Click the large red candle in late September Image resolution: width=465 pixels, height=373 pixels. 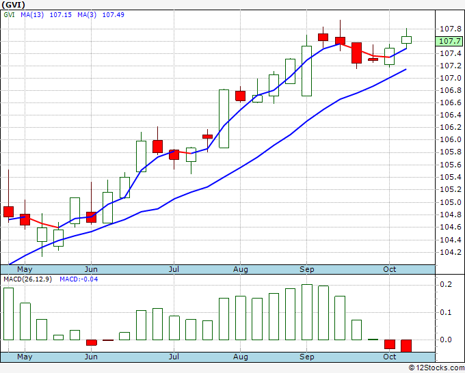356,53
